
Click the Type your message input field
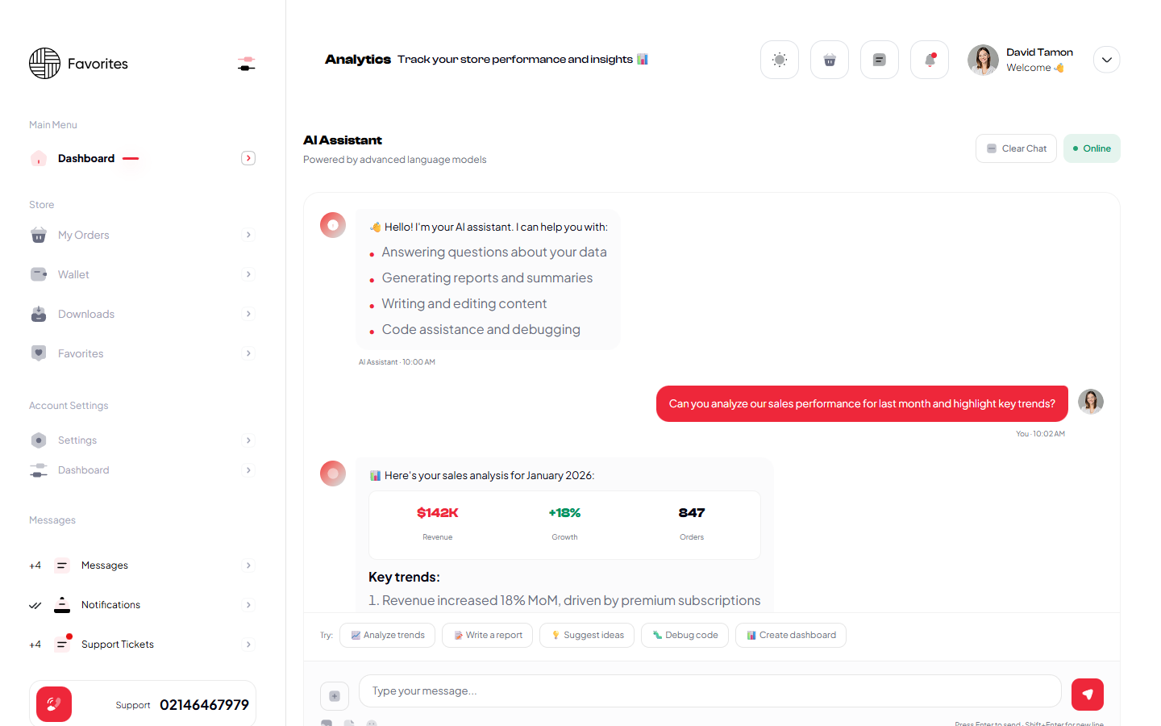709,691
